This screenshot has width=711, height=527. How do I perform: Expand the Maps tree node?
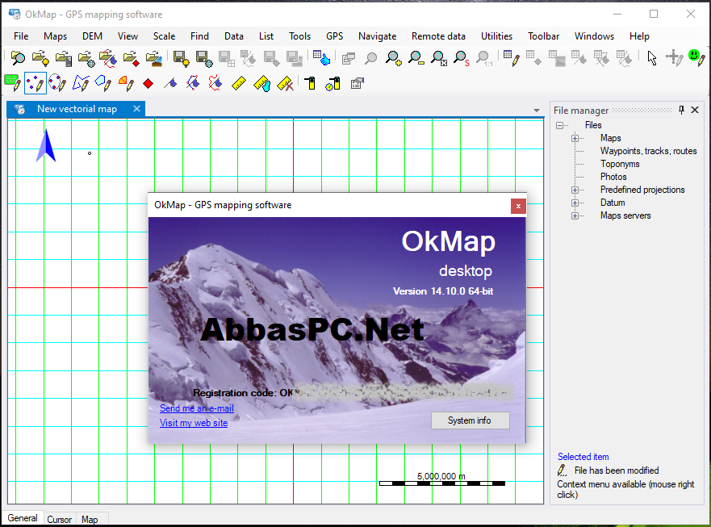575,138
